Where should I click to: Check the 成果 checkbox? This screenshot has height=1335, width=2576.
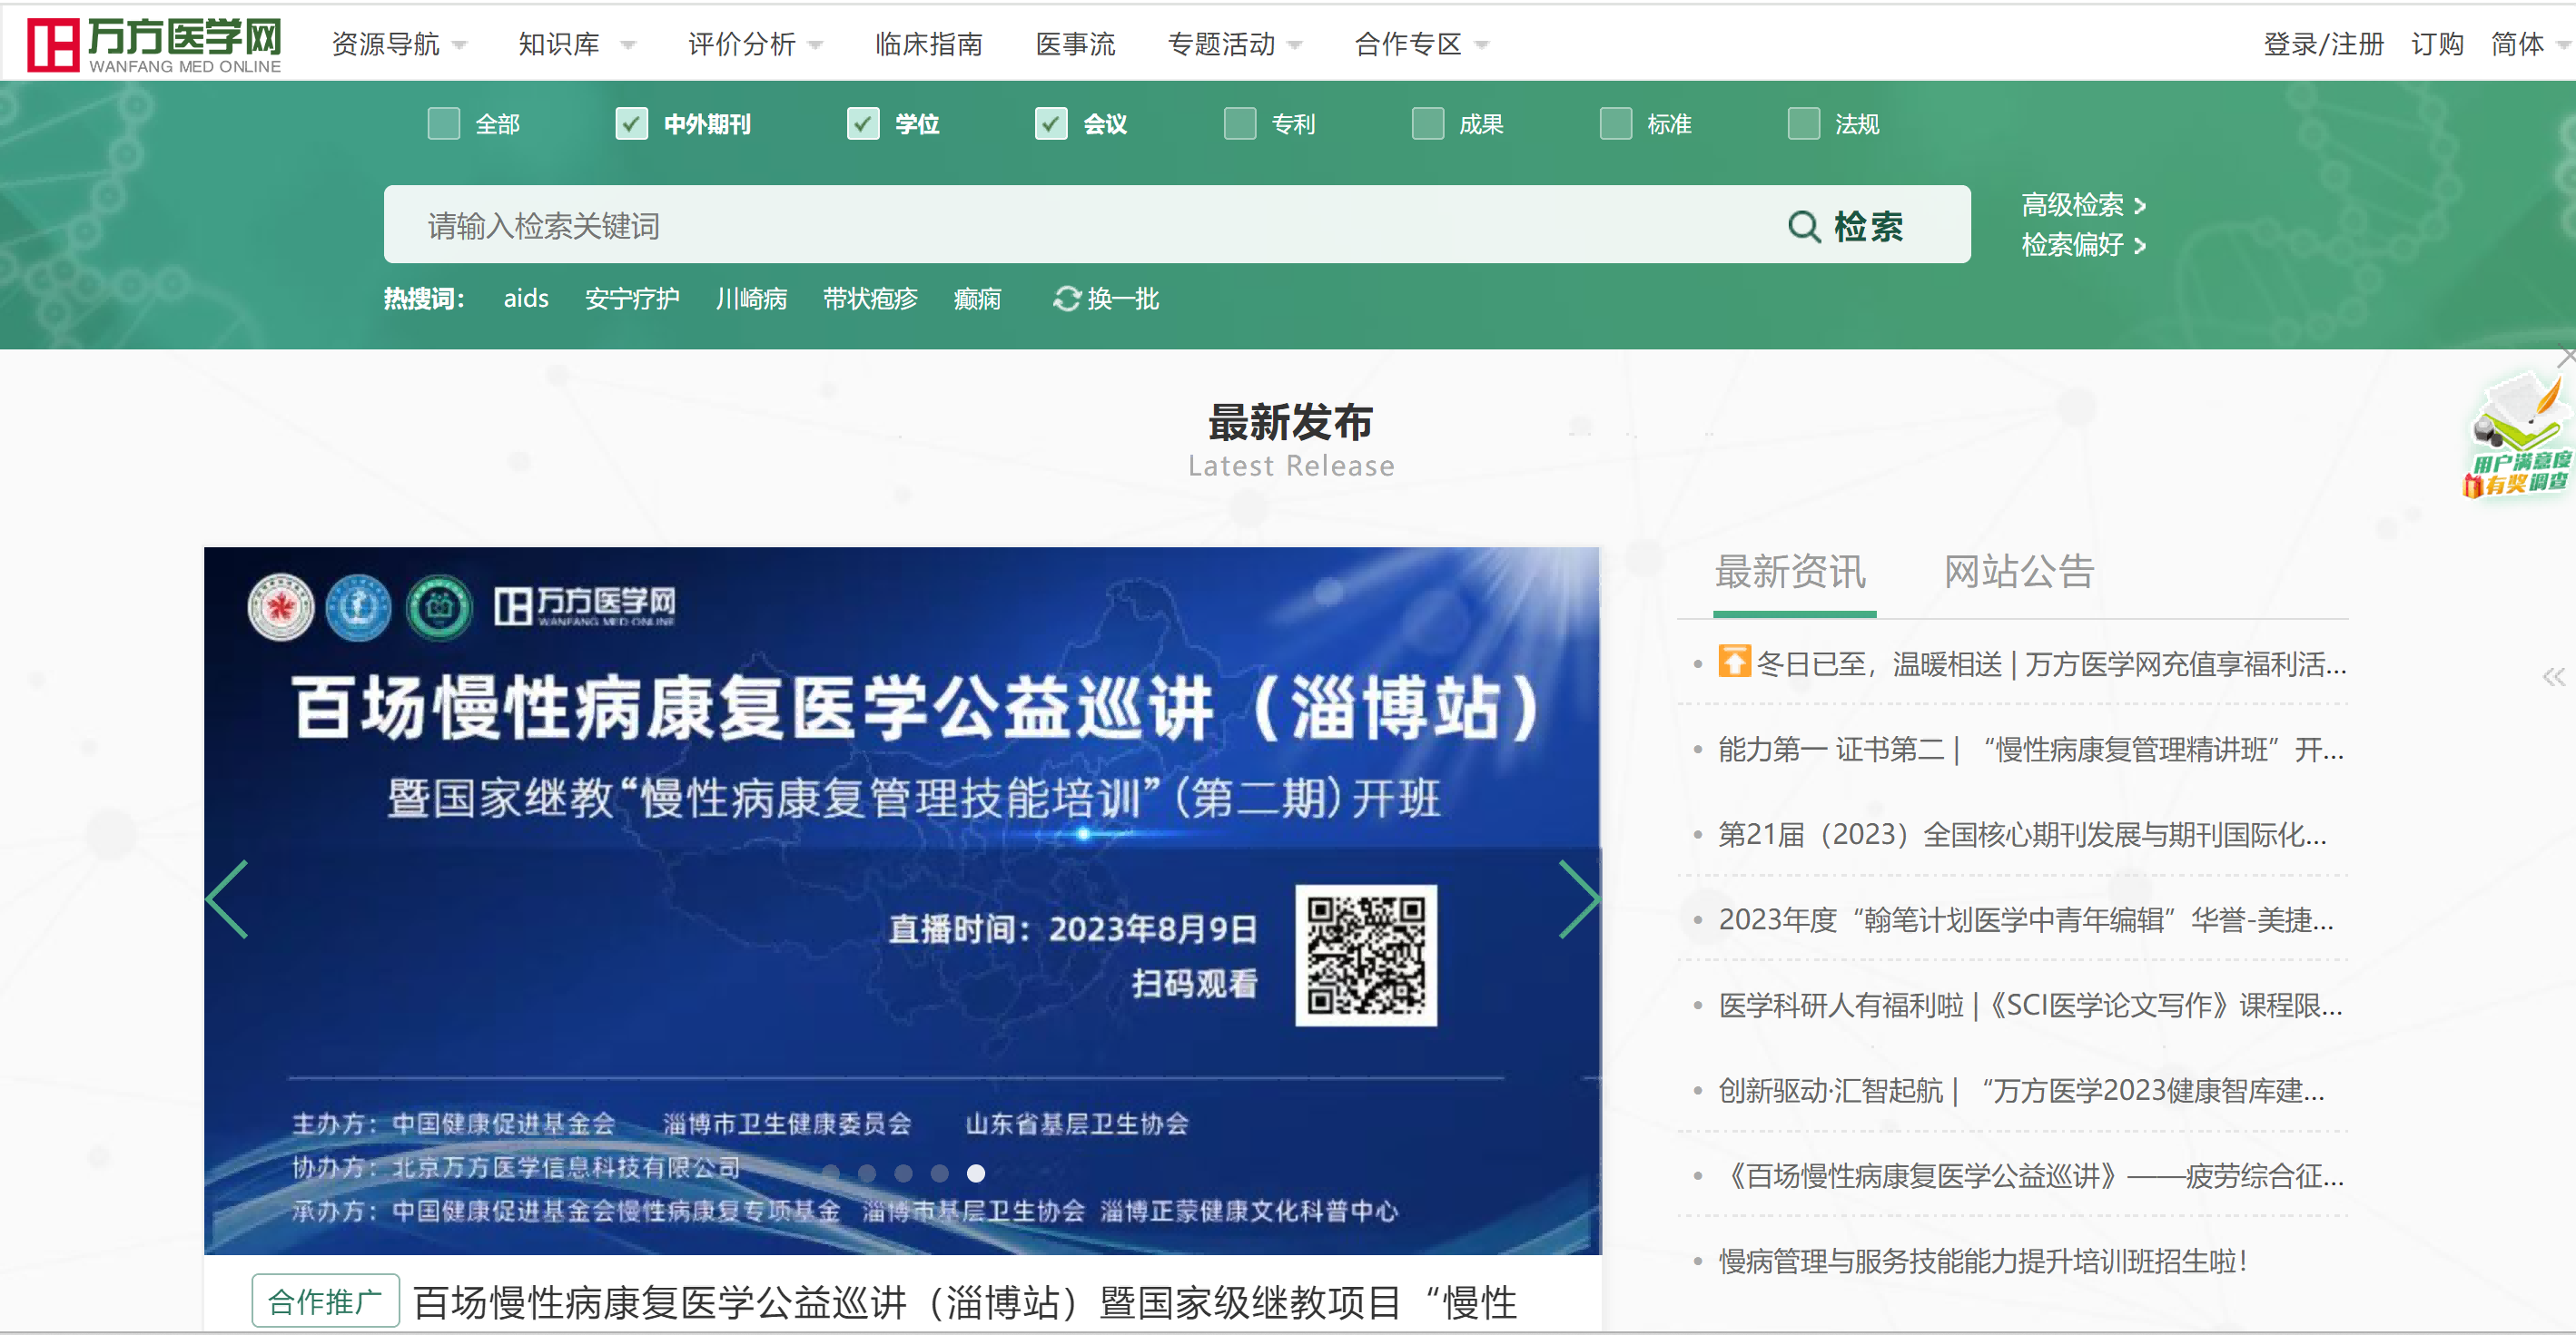[1427, 124]
